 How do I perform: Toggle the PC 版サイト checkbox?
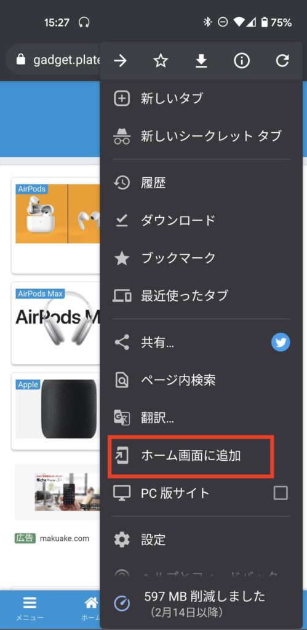pyautogui.click(x=281, y=493)
